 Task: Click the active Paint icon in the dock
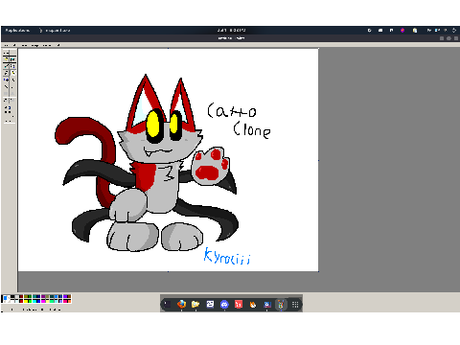(281, 304)
